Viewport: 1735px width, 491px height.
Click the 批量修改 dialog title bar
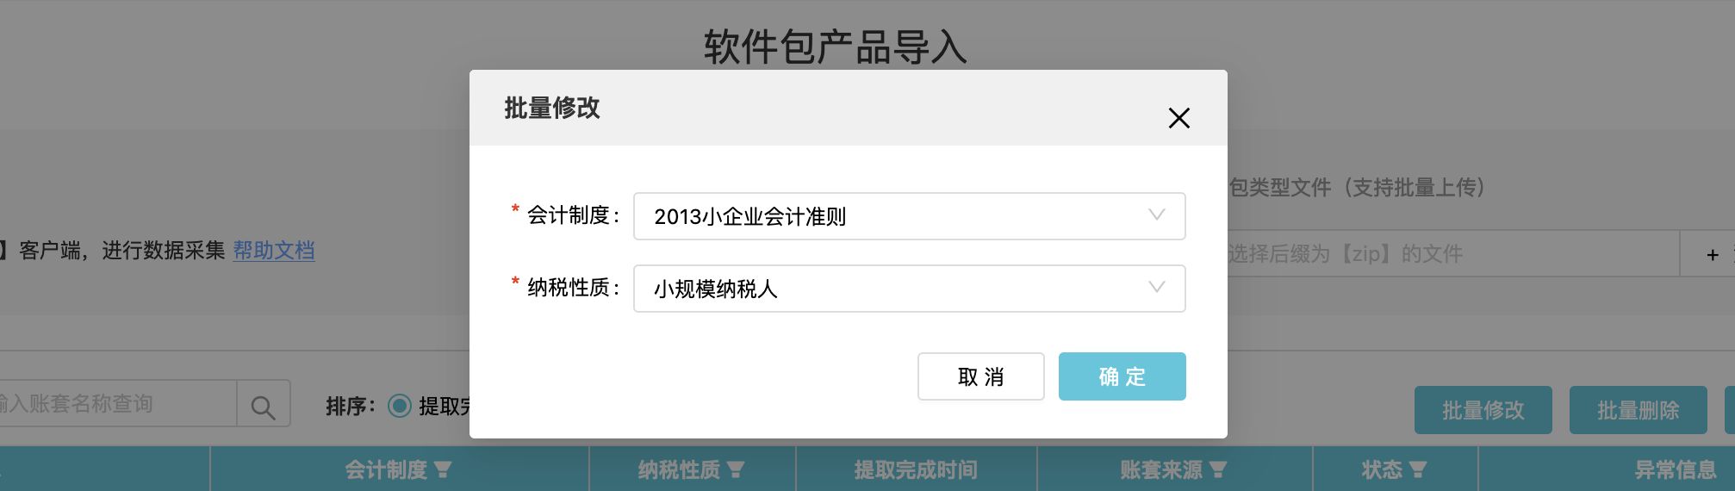click(x=827, y=108)
